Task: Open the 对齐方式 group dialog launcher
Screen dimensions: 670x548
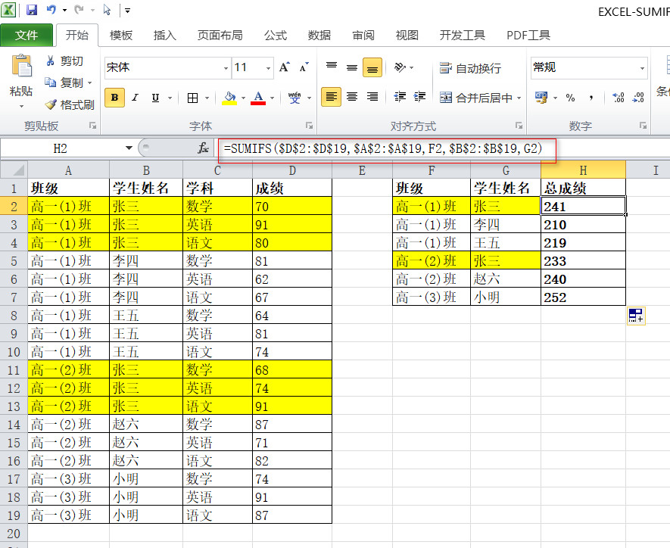Action: [x=519, y=125]
